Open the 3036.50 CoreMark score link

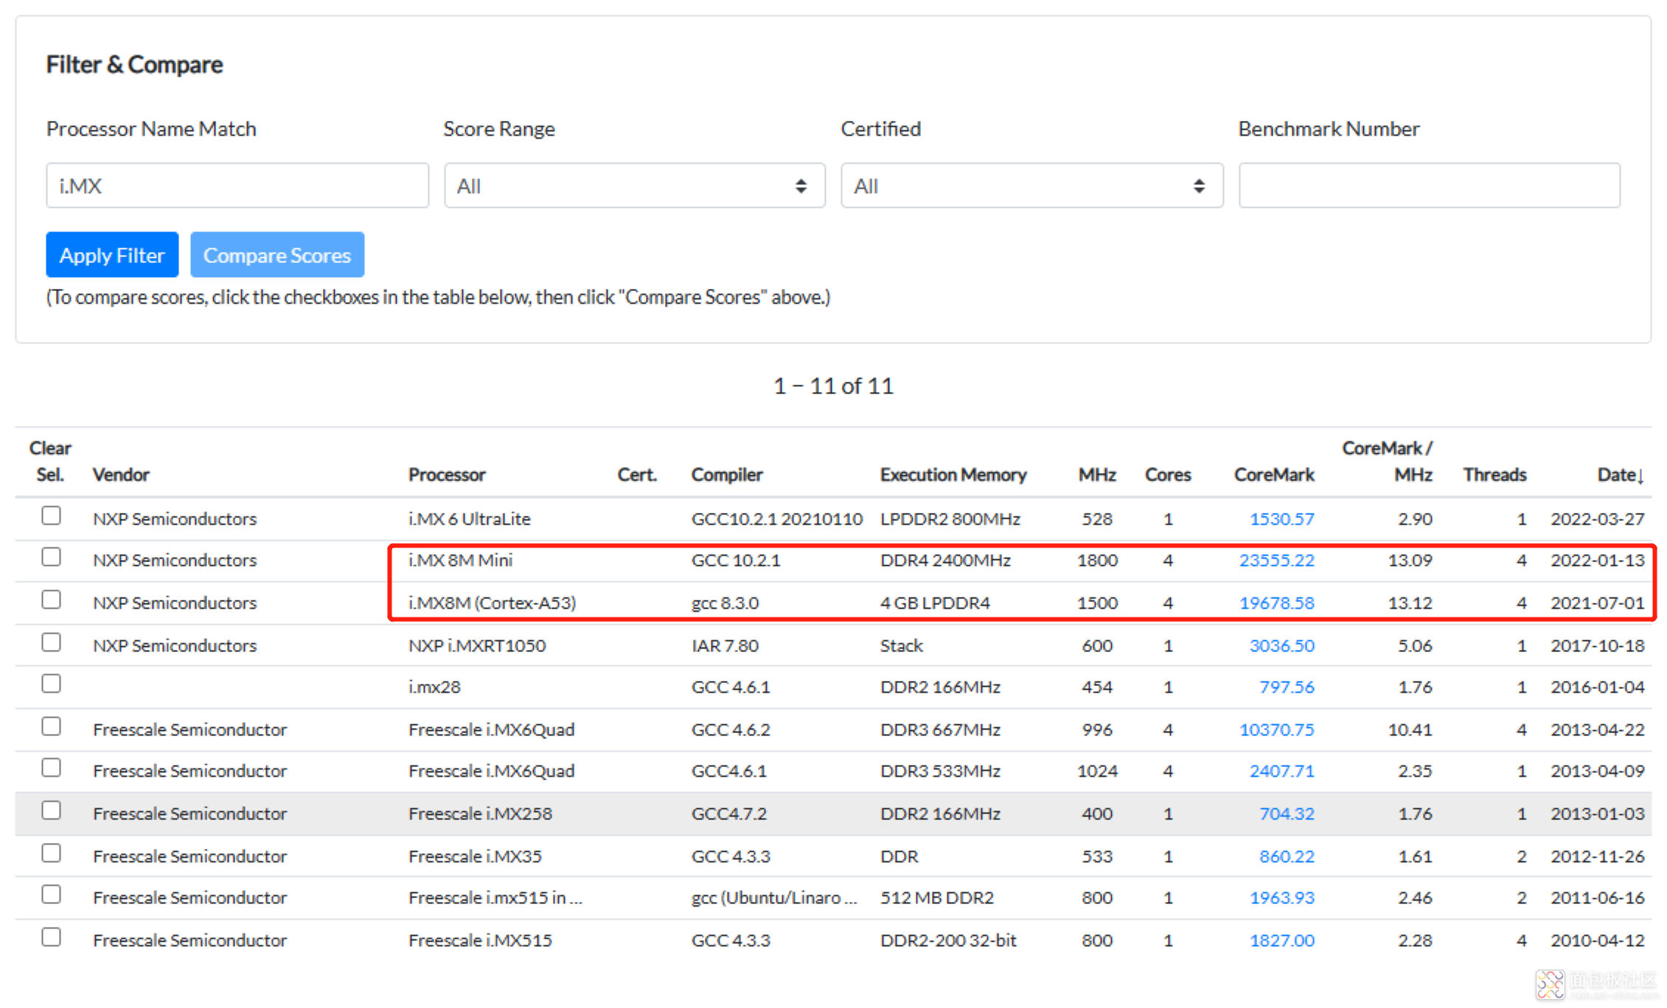[x=1281, y=645]
